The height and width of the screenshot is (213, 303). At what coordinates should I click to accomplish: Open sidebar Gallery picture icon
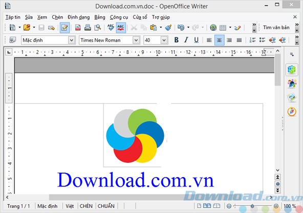coord(292,97)
